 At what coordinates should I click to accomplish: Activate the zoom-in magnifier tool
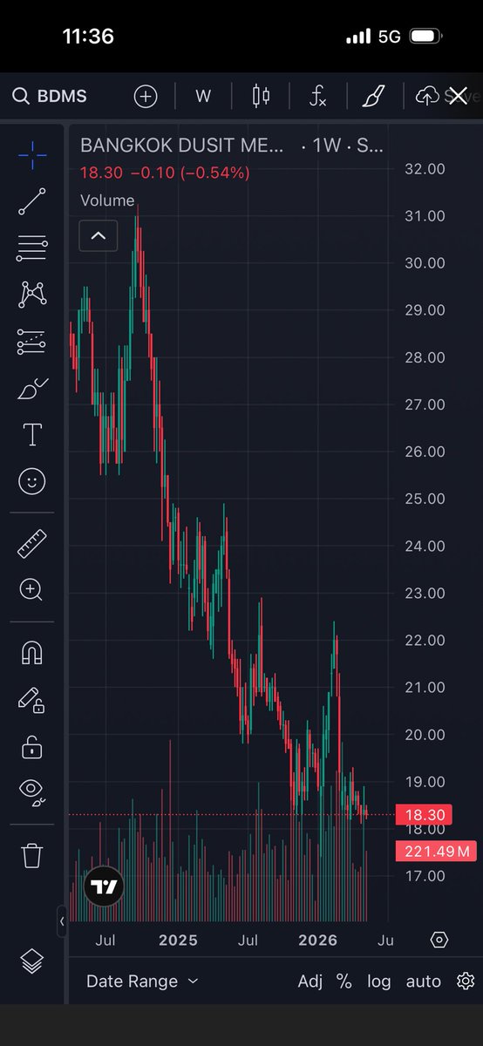[x=32, y=590]
